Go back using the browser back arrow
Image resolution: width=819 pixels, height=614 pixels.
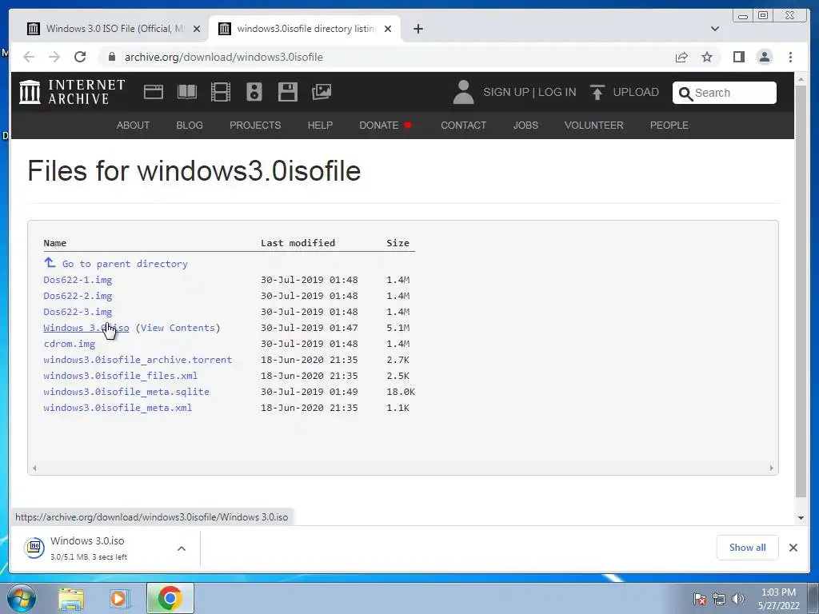29,57
